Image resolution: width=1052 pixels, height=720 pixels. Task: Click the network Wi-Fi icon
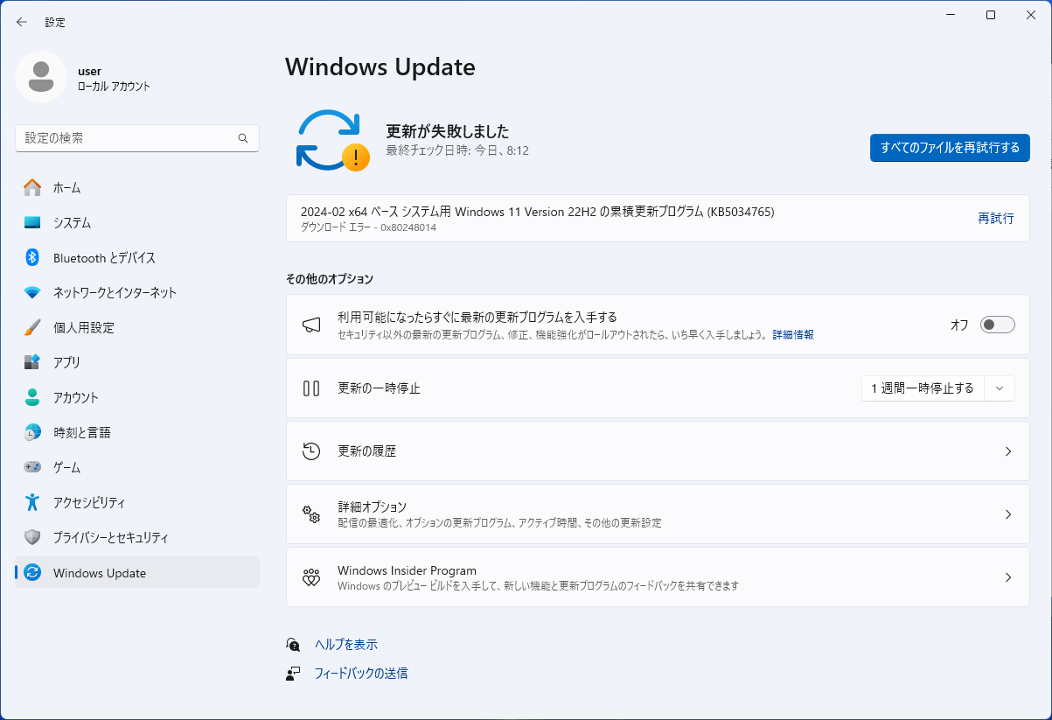click(32, 292)
